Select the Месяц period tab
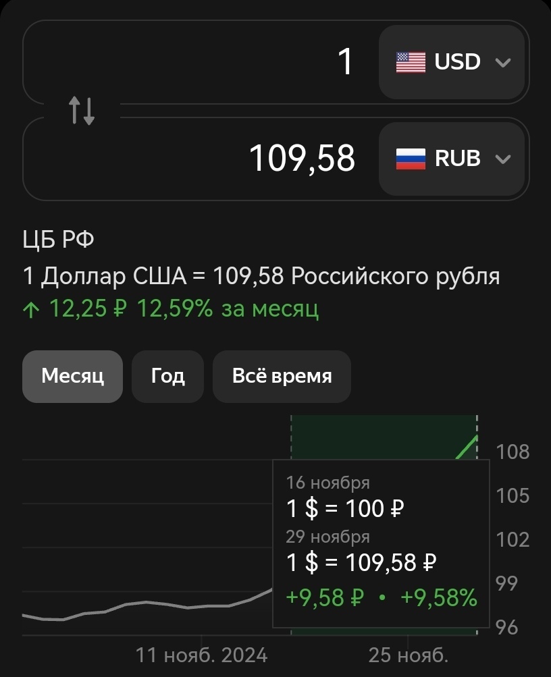Image resolution: width=551 pixels, height=677 pixels. pos(72,377)
